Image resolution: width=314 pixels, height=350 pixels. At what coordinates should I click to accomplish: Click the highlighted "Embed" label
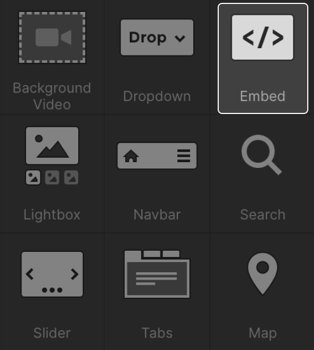tap(263, 96)
